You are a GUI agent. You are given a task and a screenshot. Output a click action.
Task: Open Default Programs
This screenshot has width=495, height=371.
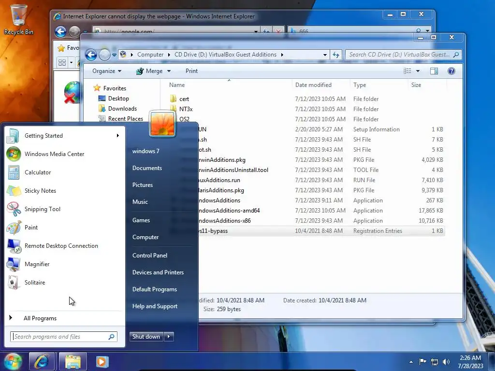(155, 289)
